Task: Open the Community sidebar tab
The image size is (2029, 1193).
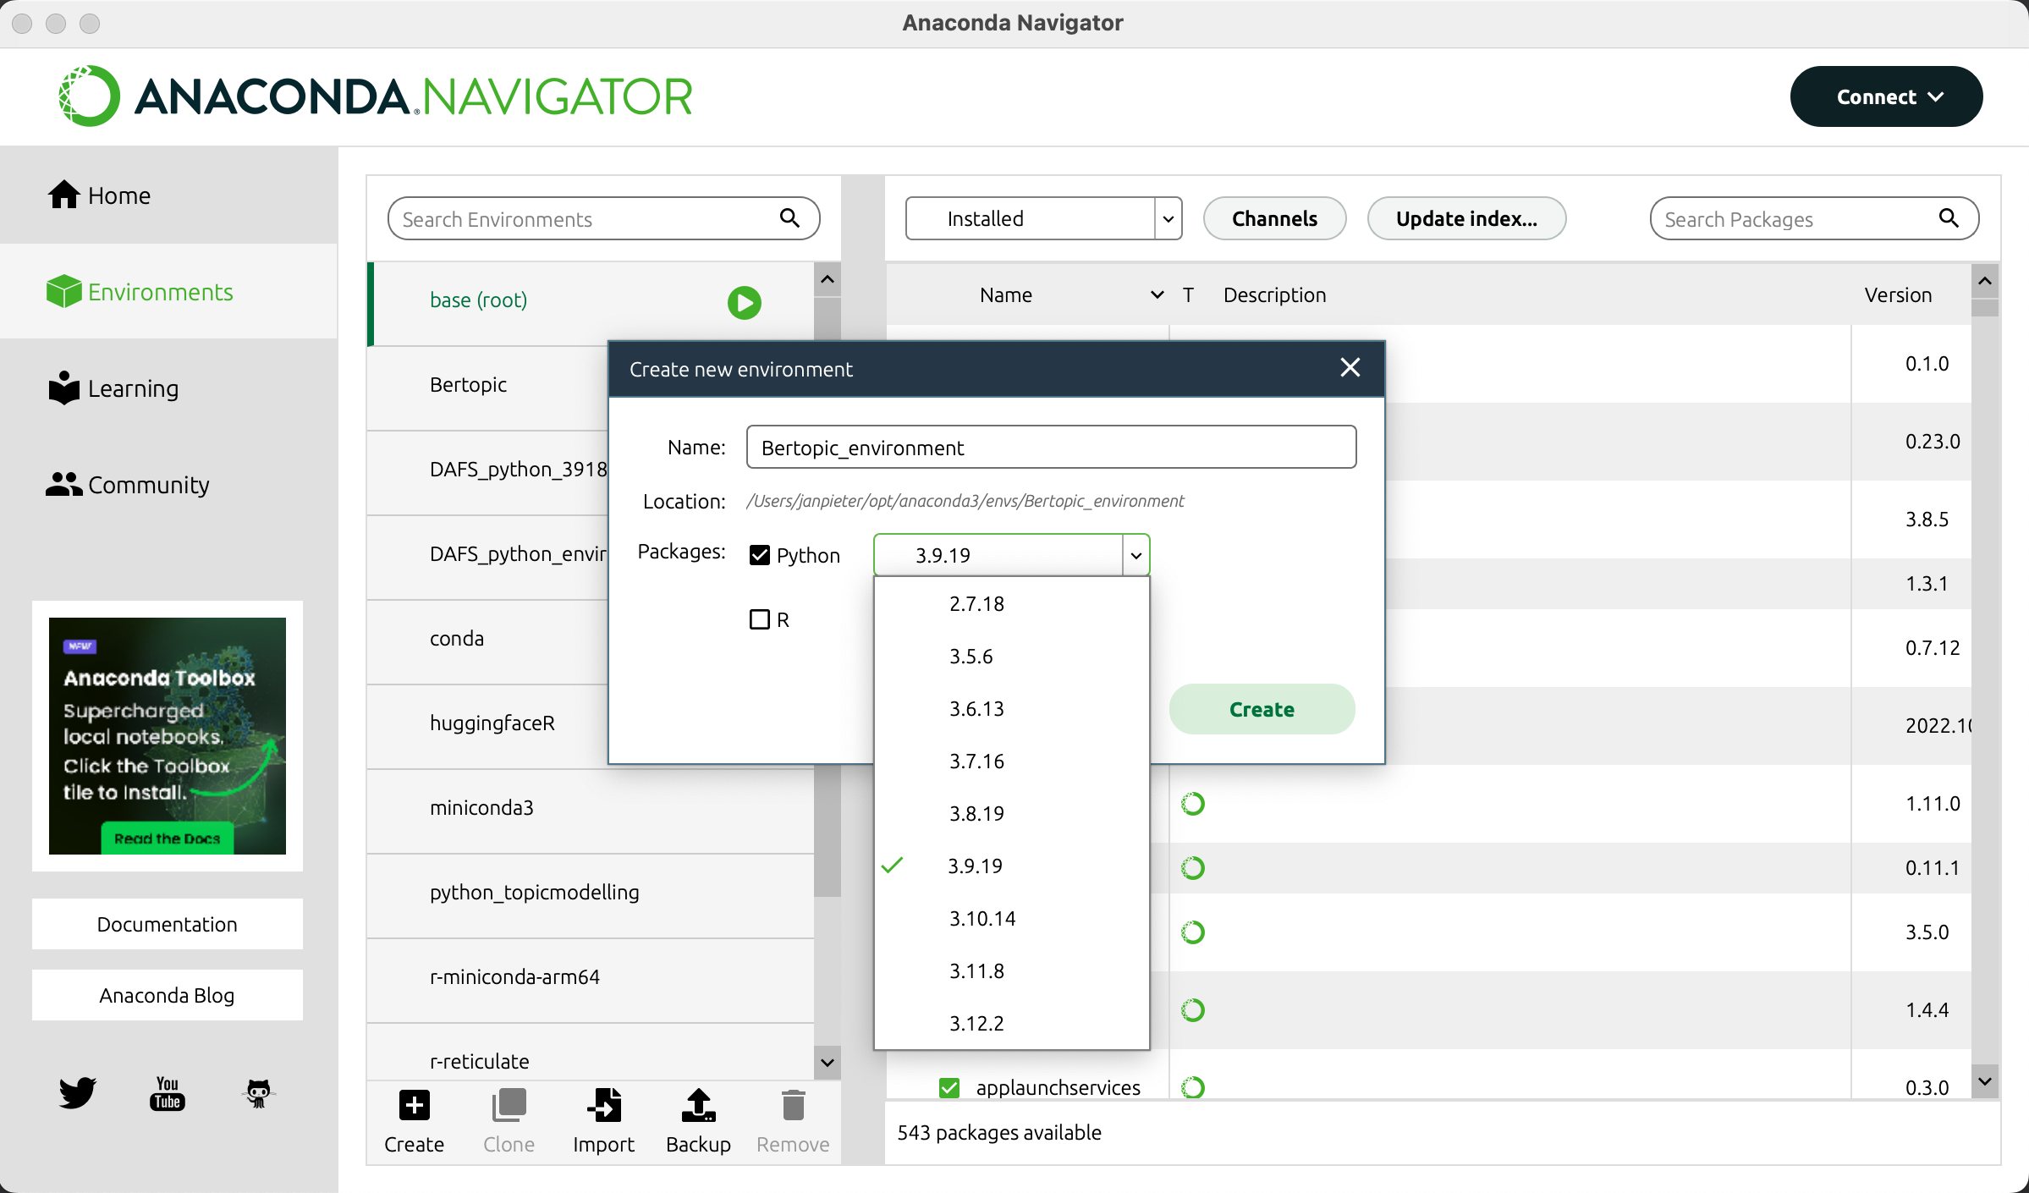Action: point(148,485)
